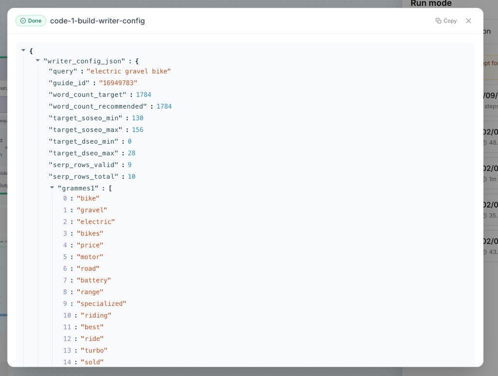Click the Done status badge
This screenshot has height=376, width=498.
click(x=31, y=20)
